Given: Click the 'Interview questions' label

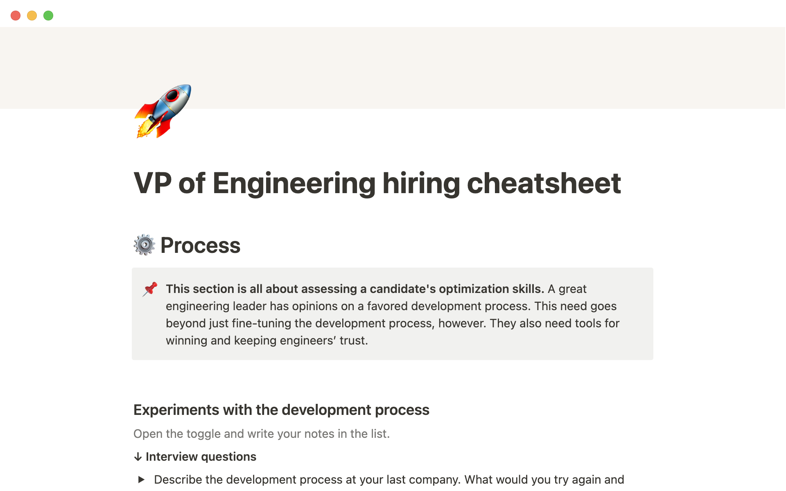Looking at the screenshot, I should tap(201, 457).
